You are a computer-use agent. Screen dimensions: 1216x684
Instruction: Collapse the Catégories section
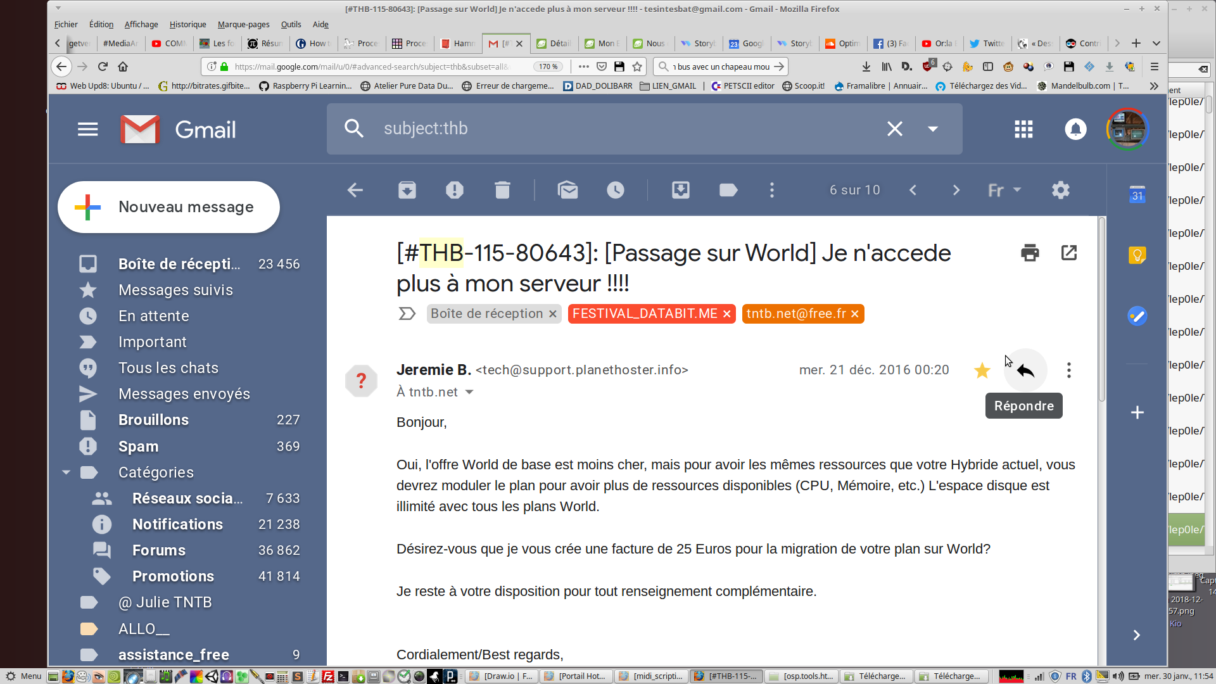pos(66,472)
